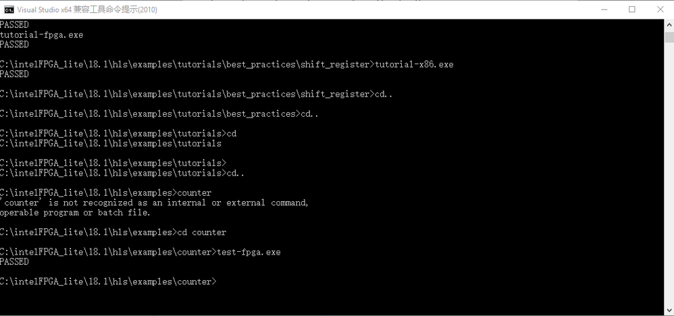
Task: Click the scrollbar up arrow
Action: point(668,24)
